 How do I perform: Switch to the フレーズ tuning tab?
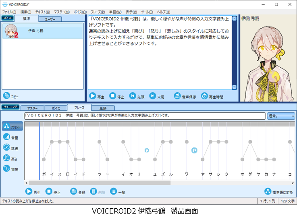pyautogui.click(x=79, y=108)
